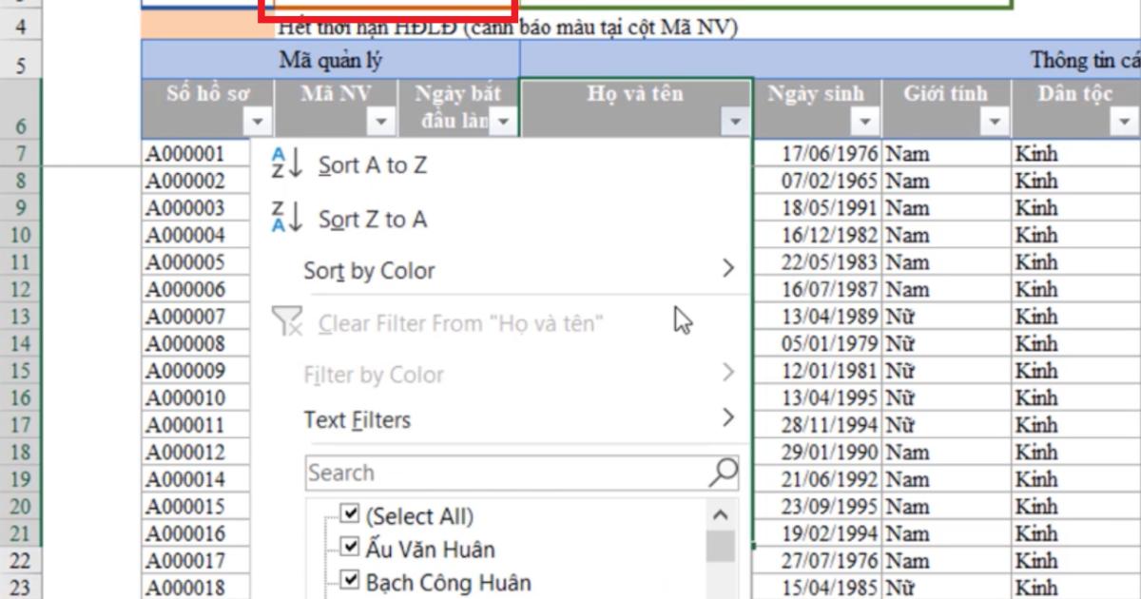Click inside the Search input field
Screen dimensions: 1141x599
tap(475, 472)
